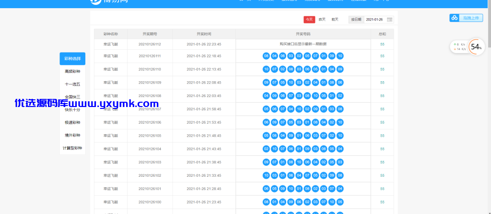Click the issue number 20210126105
This screenshot has height=214, width=491.
tap(150, 136)
